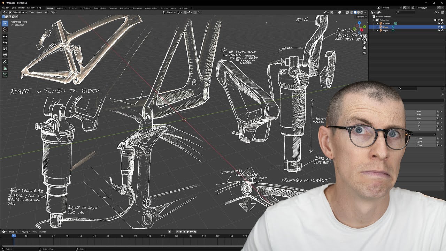Open the Keying dropdown in the timeline
The width and height of the screenshot is (446, 251).
coord(25,232)
